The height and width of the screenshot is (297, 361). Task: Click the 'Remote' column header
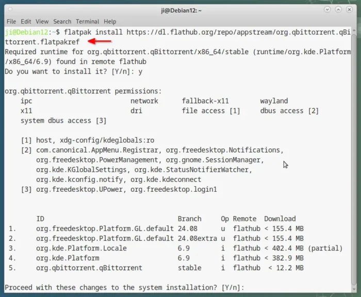244,219
